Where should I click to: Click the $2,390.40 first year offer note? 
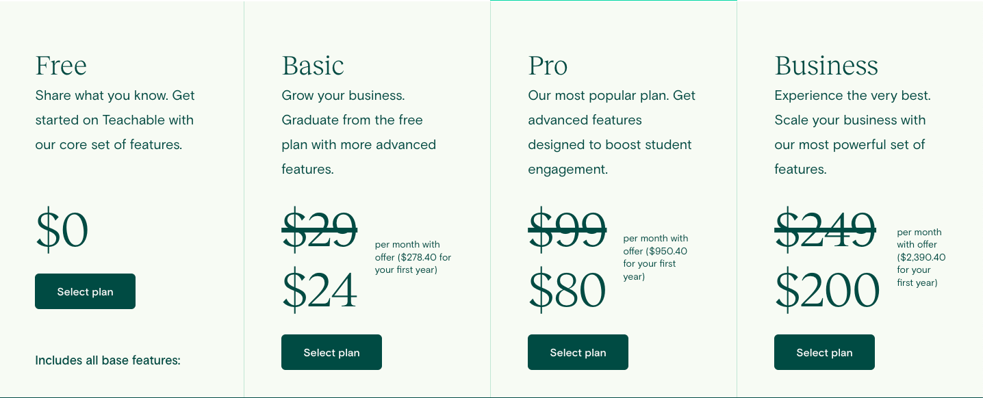click(x=921, y=257)
